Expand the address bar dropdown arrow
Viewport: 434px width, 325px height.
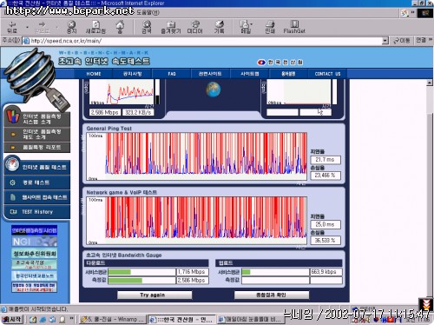tap(385, 41)
